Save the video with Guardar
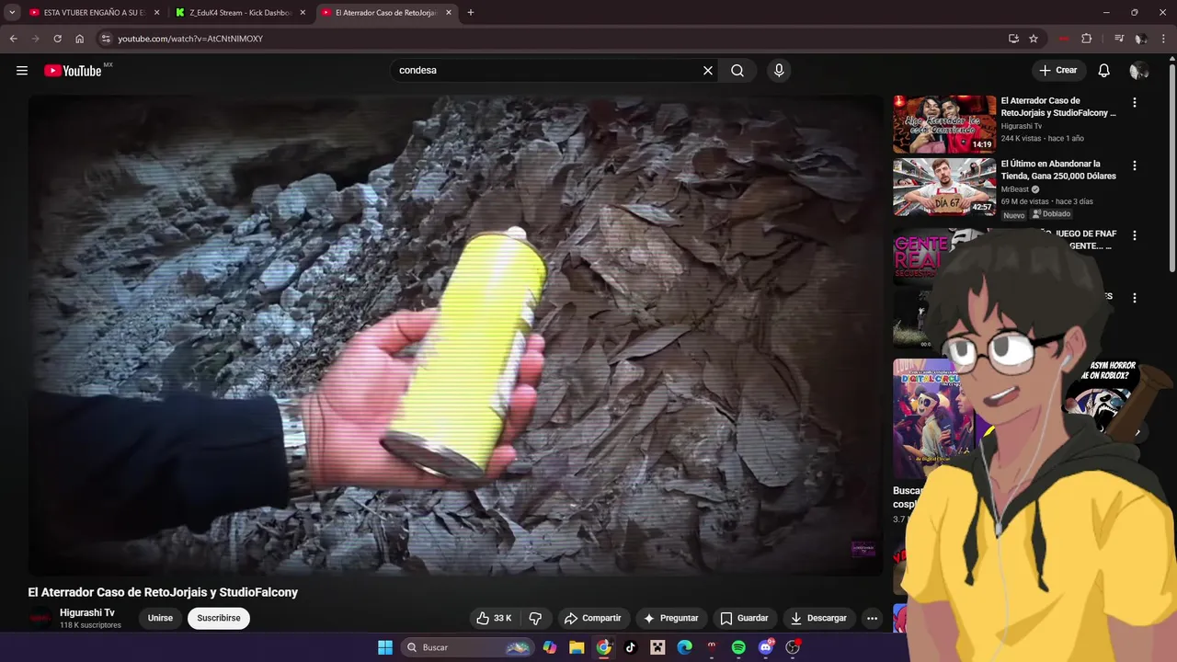The image size is (1177, 662). (744, 618)
